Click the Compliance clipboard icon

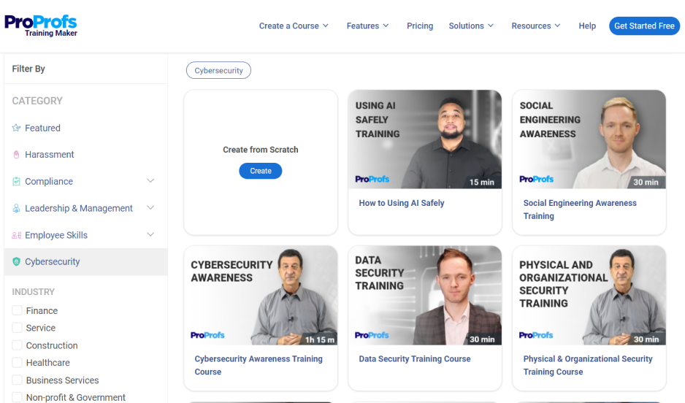pos(16,181)
